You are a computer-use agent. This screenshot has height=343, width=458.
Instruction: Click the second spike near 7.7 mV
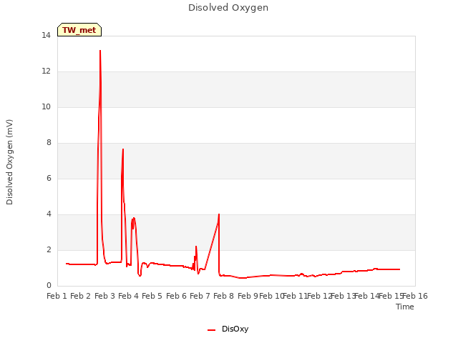pyautogui.click(x=123, y=149)
